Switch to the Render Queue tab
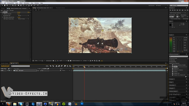The height and width of the screenshot is (106, 189). [x=5, y=63]
